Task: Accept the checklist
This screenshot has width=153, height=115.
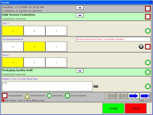Action: coord(113,108)
